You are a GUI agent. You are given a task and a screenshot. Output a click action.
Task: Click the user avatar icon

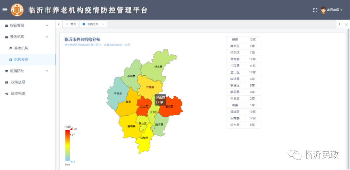click(x=323, y=10)
